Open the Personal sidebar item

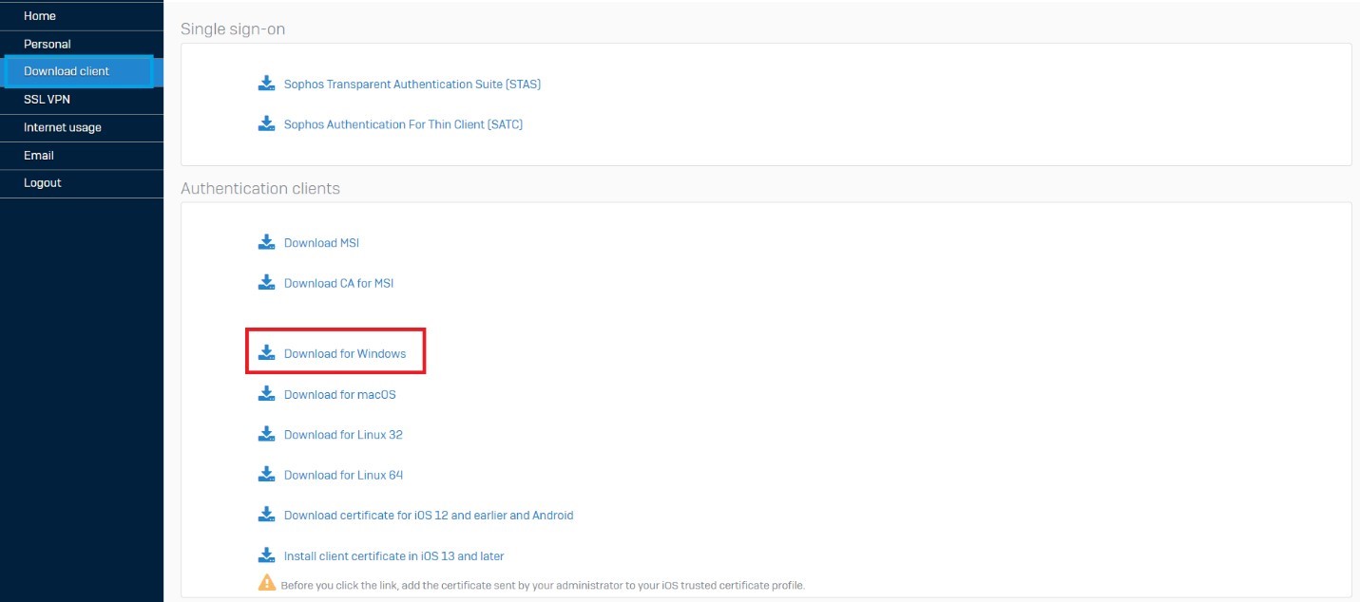pyautogui.click(x=82, y=44)
